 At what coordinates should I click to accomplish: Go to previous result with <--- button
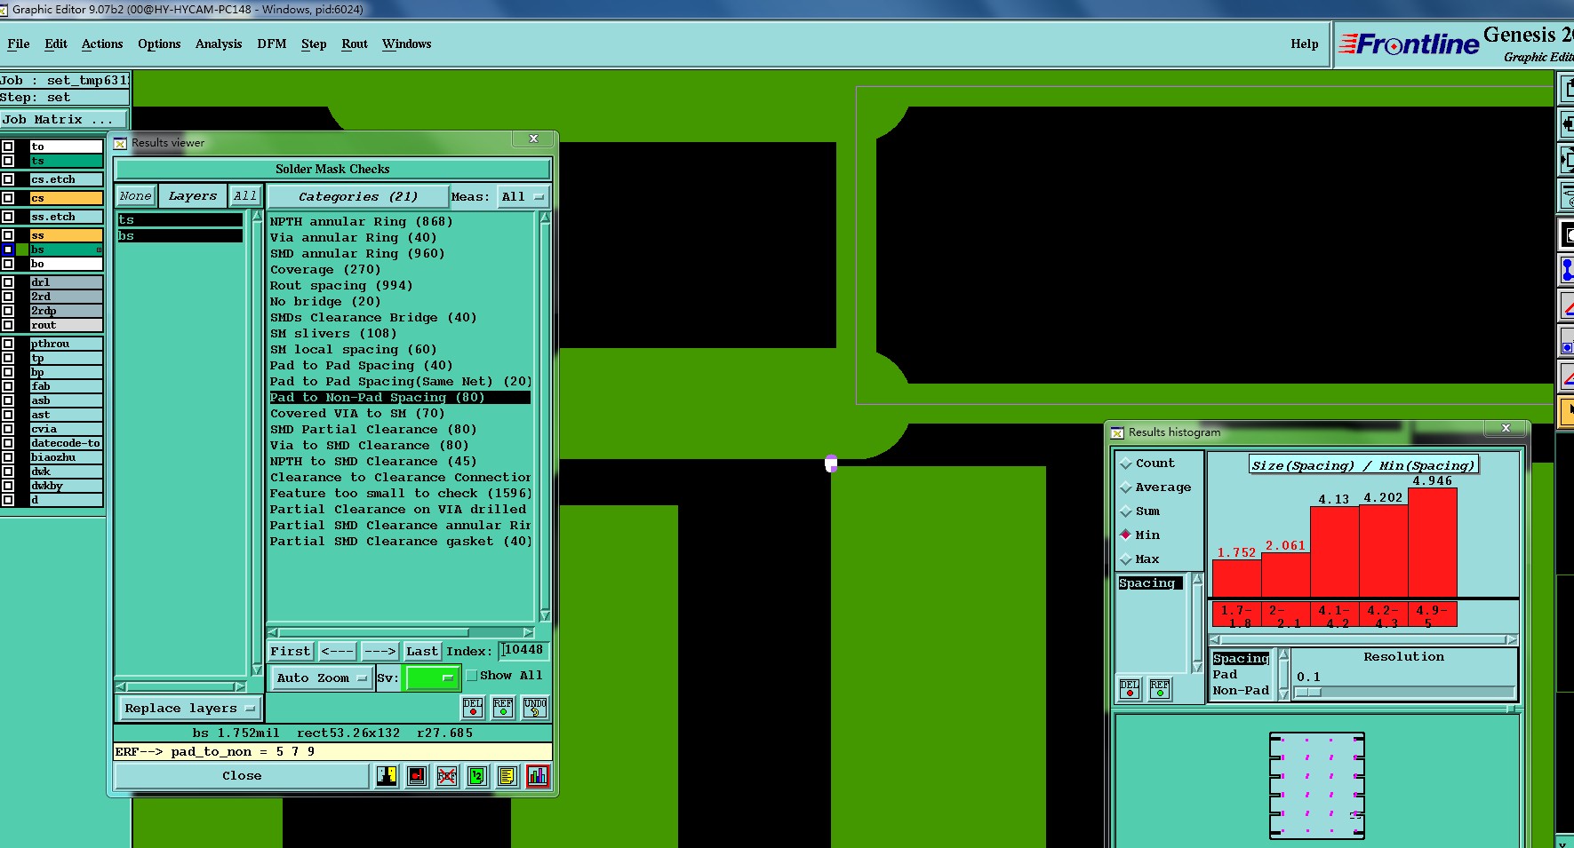[x=337, y=652]
